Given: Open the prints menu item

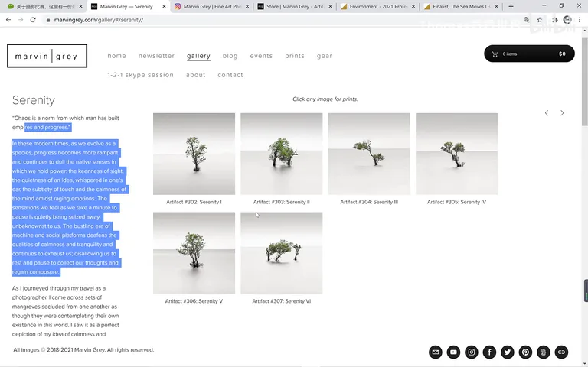Looking at the screenshot, I should point(295,56).
